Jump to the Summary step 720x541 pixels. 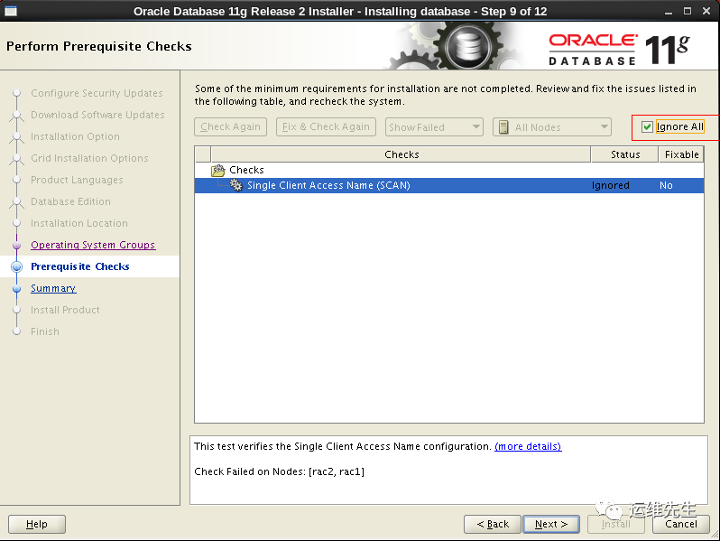pyautogui.click(x=53, y=288)
